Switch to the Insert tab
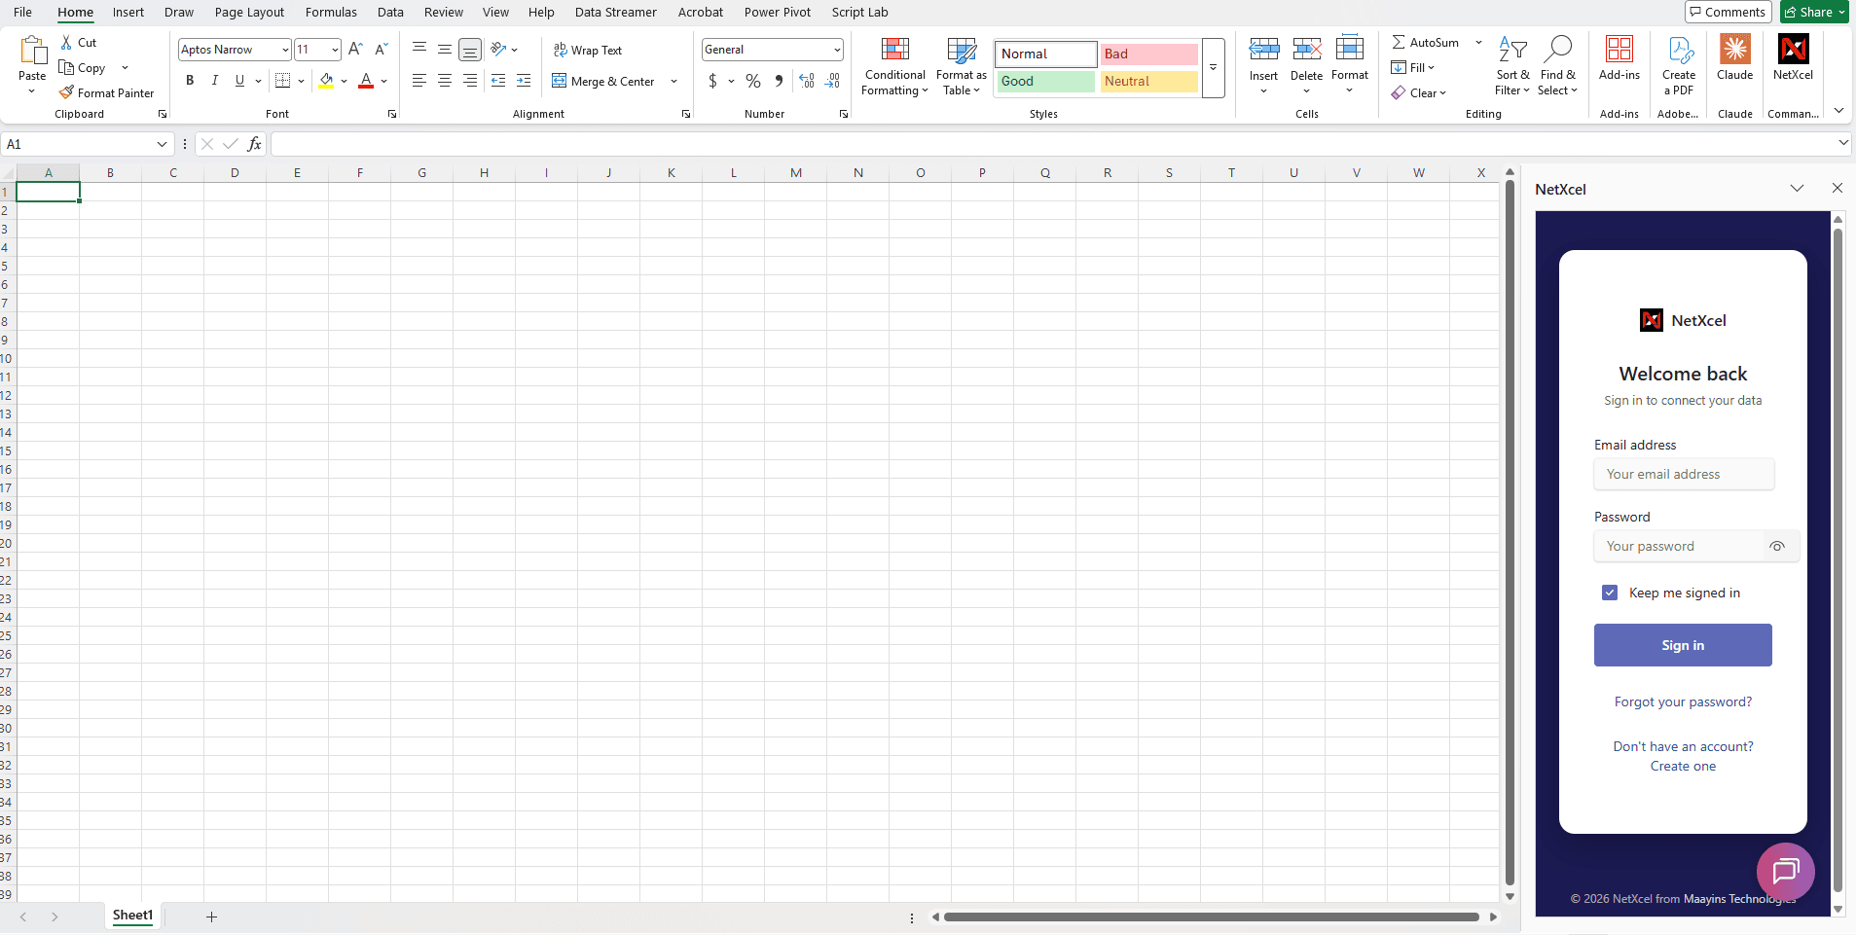This screenshot has height=935, width=1856. pos(128,13)
